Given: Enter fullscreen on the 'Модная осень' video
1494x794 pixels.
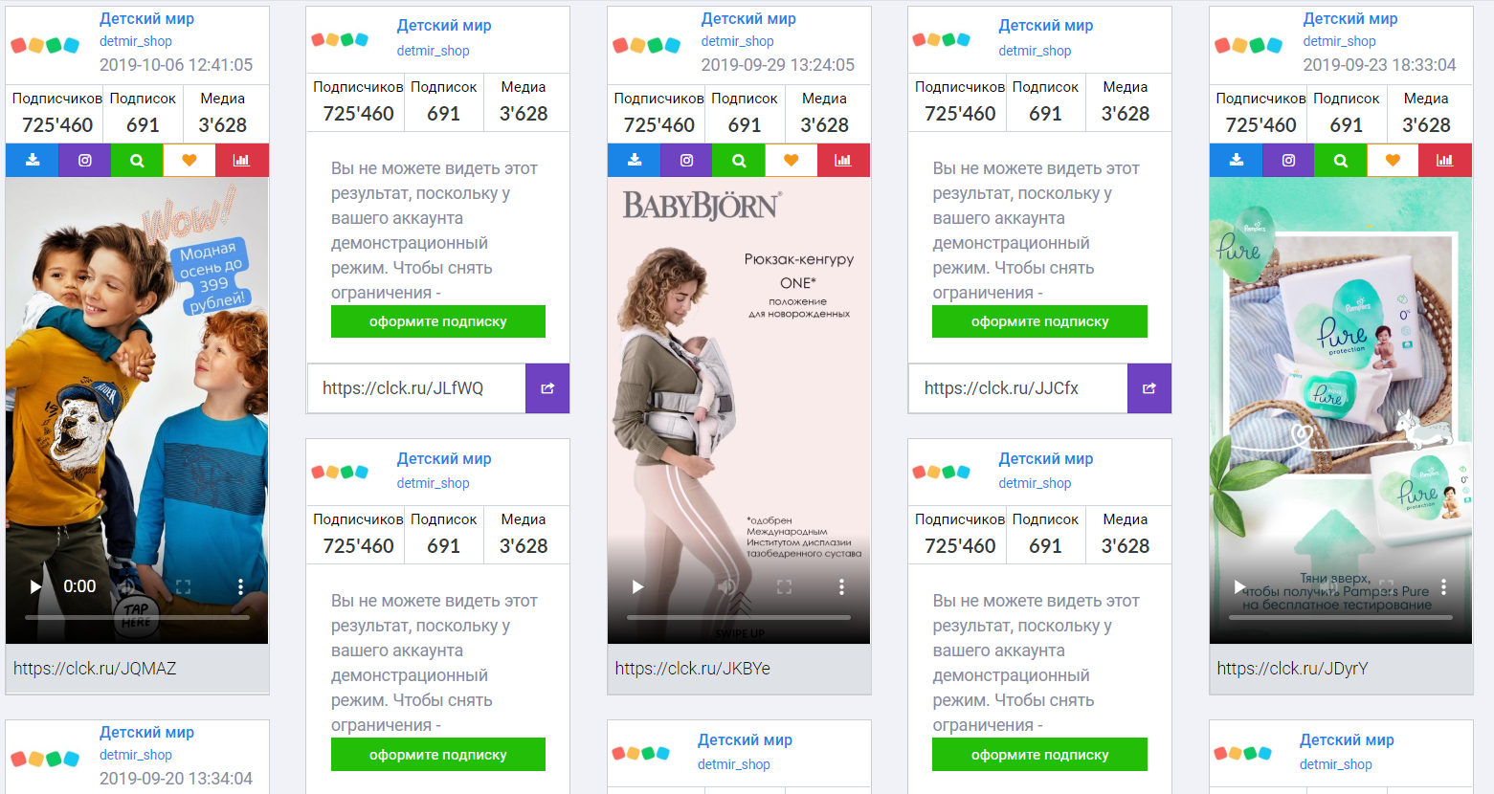Looking at the screenshot, I should click(x=183, y=586).
